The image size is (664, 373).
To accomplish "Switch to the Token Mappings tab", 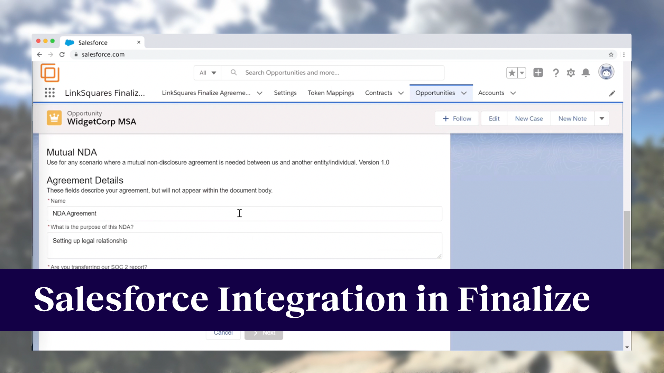I will point(331,93).
